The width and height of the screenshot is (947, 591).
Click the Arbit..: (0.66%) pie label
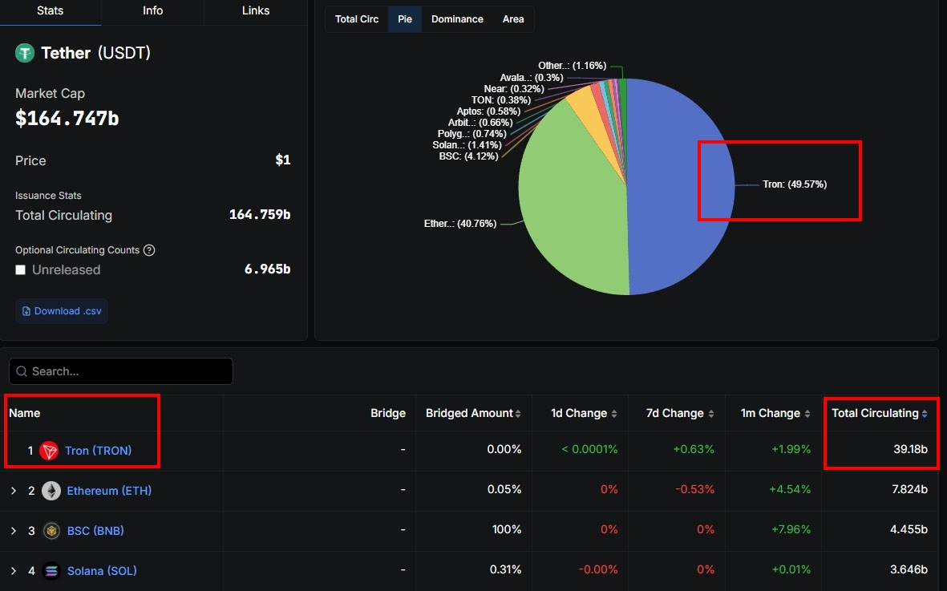(x=480, y=123)
